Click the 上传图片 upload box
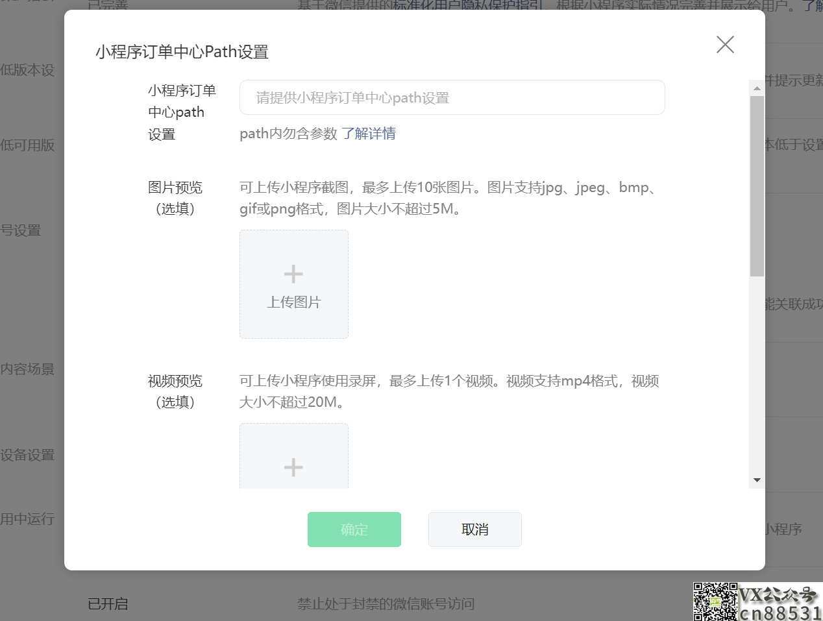Image resolution: width=823 pixels, height=621 pixels. pyautogui.click(x=293, y=284)
